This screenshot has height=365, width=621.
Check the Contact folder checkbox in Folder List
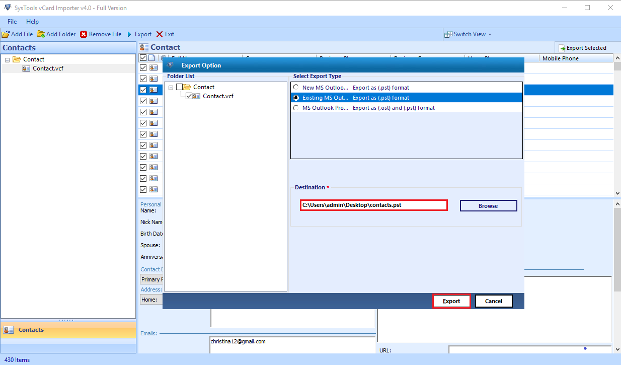[179, 87]
